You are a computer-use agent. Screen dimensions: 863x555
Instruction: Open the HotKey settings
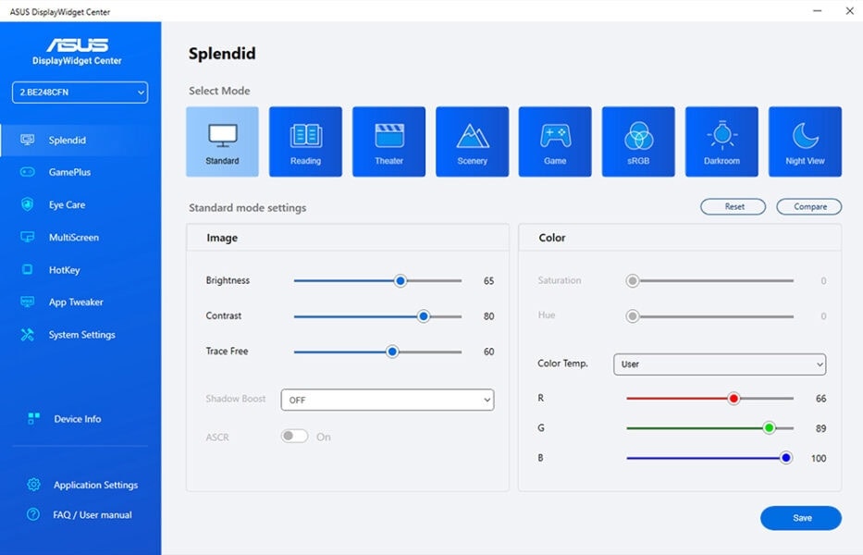pyautogui.click(x=65, y=269)
